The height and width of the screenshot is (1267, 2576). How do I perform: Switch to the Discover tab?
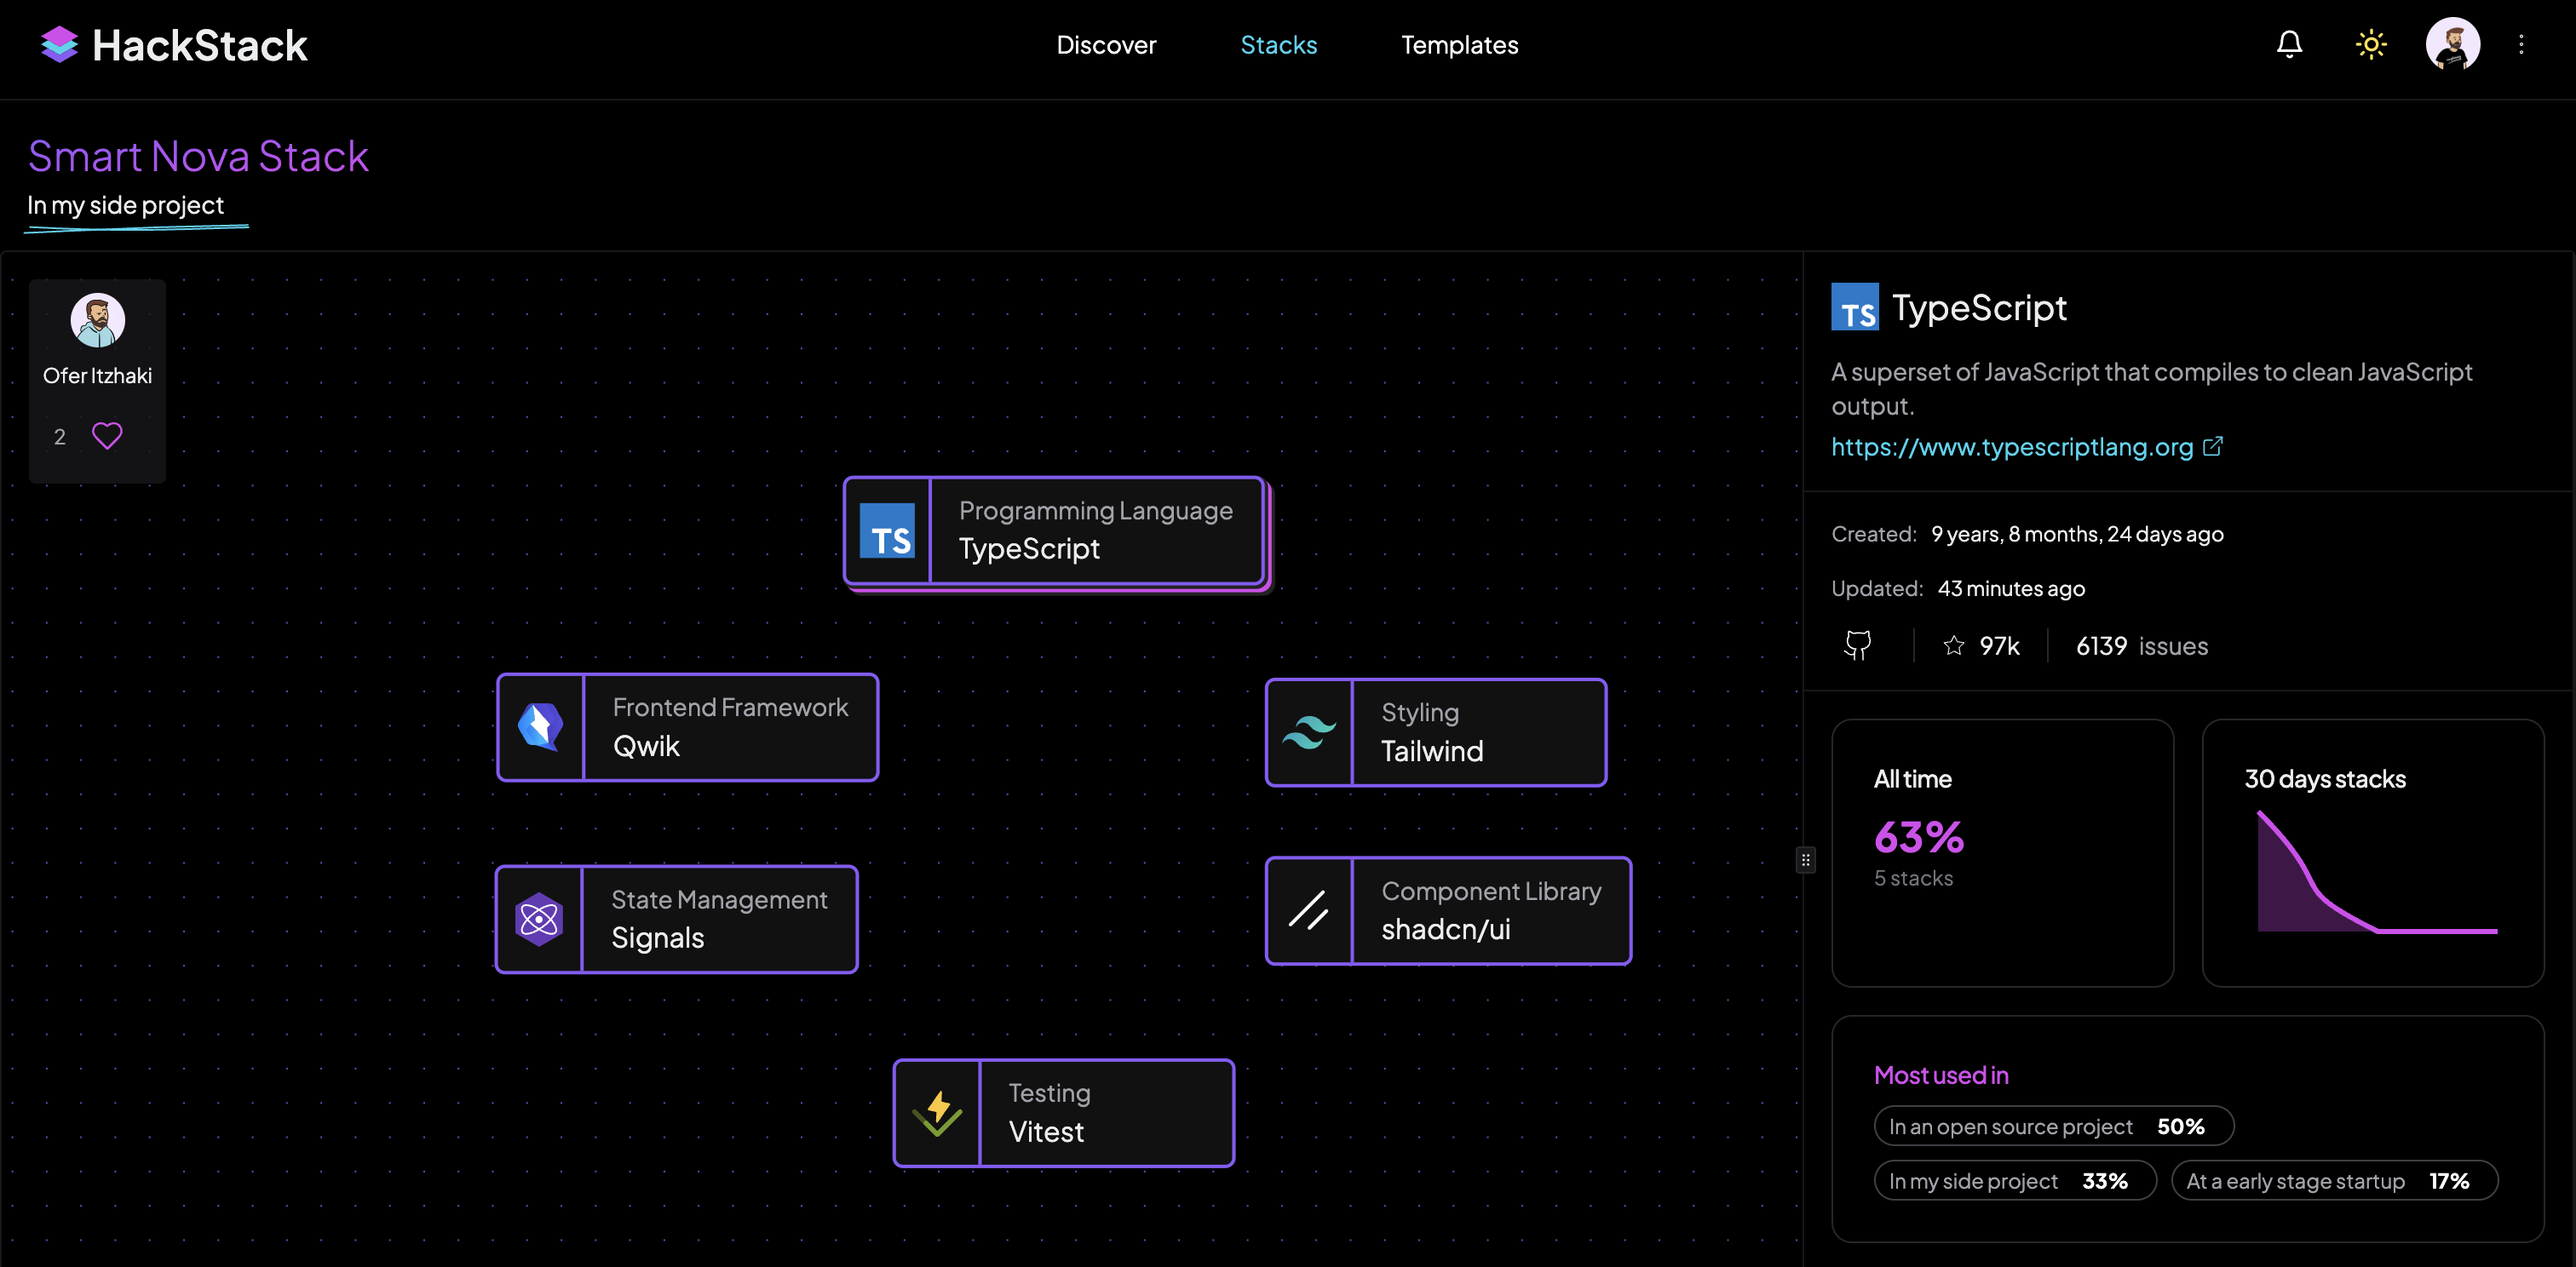point(1106,44)
